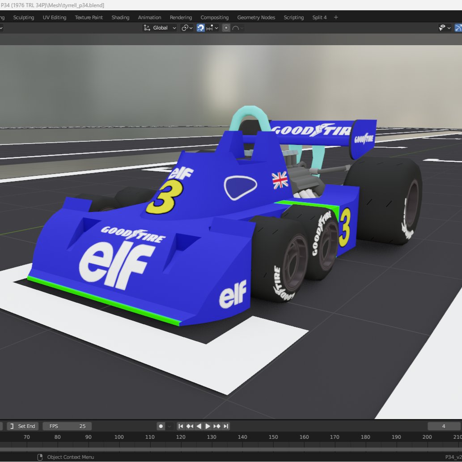The image size is (462, 462).
Task: Select the Split 4 workspace tab
Action: click(x=319, y=17)
